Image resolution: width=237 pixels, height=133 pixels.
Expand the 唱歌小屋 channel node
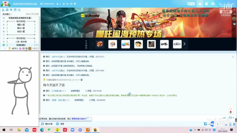4,25
